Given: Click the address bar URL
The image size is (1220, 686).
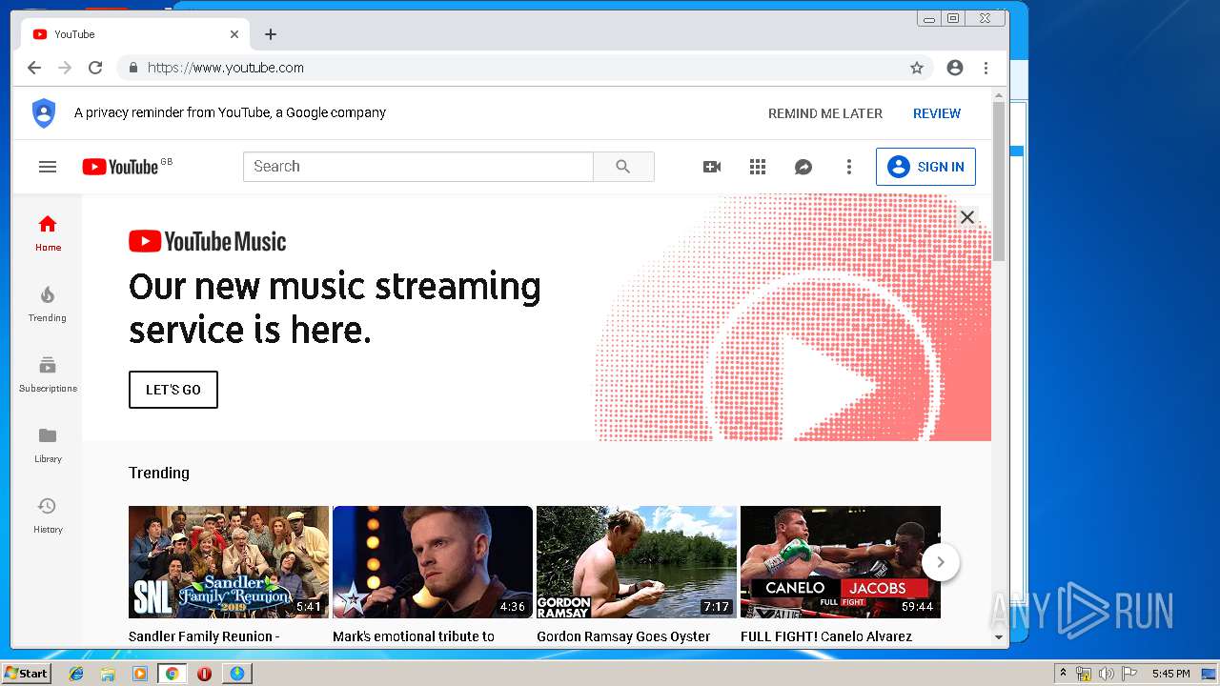Looking at the screenshot, I should click(226, 68).
